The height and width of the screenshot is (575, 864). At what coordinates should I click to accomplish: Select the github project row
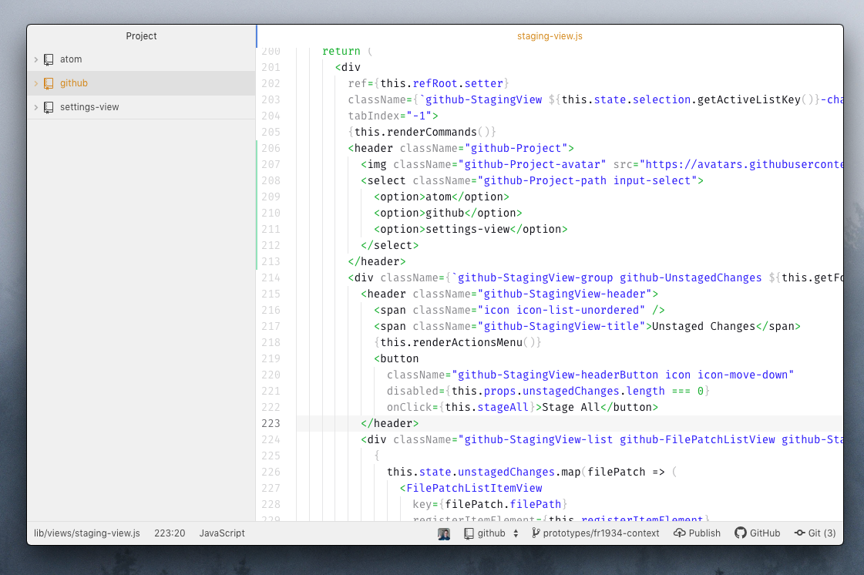[141, 83]
